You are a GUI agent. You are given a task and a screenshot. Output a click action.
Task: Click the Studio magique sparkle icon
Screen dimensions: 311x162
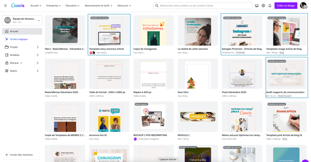coord(7,39)
